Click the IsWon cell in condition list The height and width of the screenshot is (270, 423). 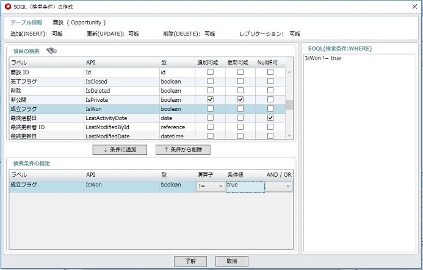pos(121,187)
